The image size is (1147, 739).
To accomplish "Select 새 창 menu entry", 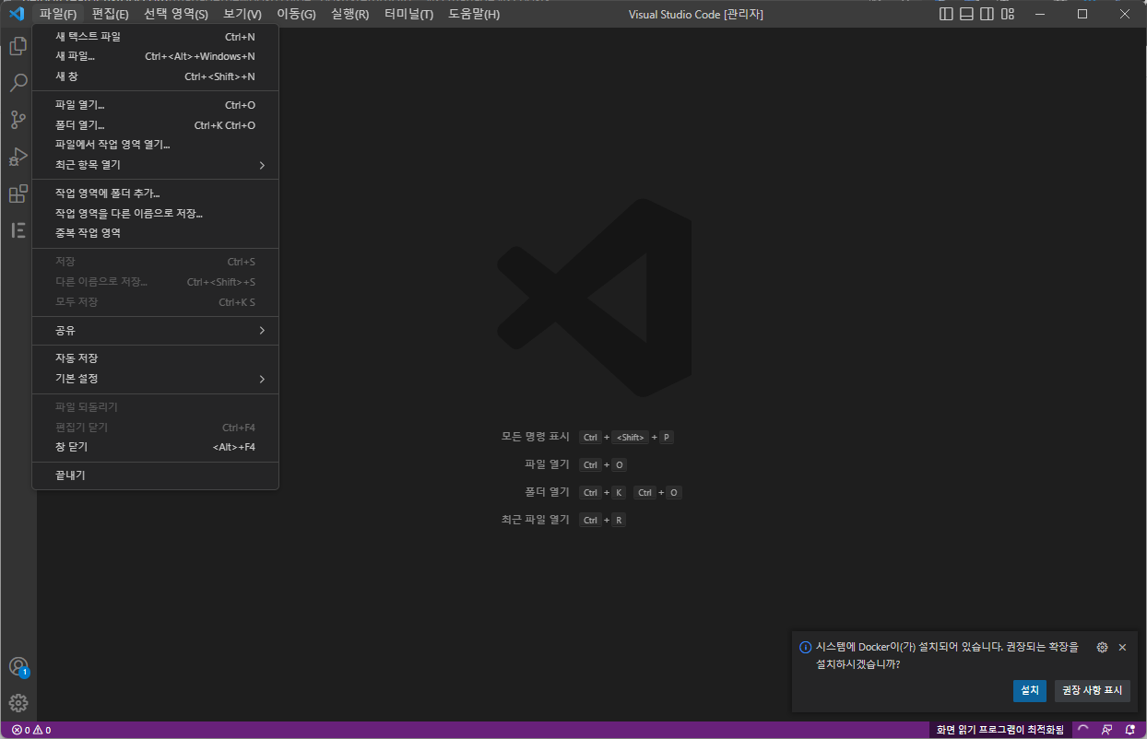I will (155, 76).
